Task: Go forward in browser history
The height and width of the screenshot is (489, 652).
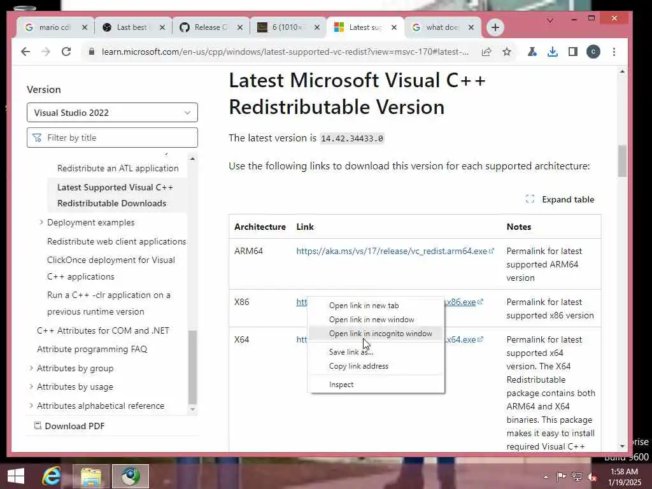Action: (x=46, y=52)
